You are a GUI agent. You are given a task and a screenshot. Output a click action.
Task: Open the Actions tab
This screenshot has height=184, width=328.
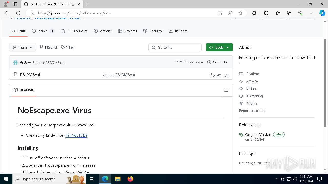point(103,31)
